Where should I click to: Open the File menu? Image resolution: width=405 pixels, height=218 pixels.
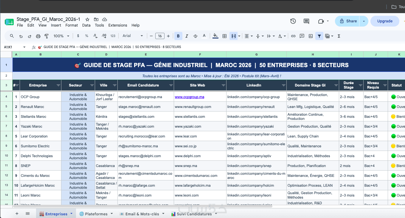pyautogui.click(x=20, y=25)
